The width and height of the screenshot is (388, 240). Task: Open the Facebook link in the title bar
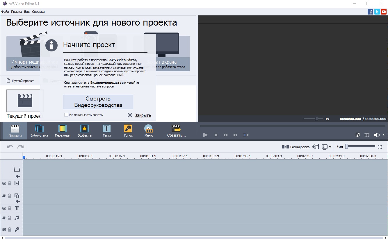pos(370,12)
